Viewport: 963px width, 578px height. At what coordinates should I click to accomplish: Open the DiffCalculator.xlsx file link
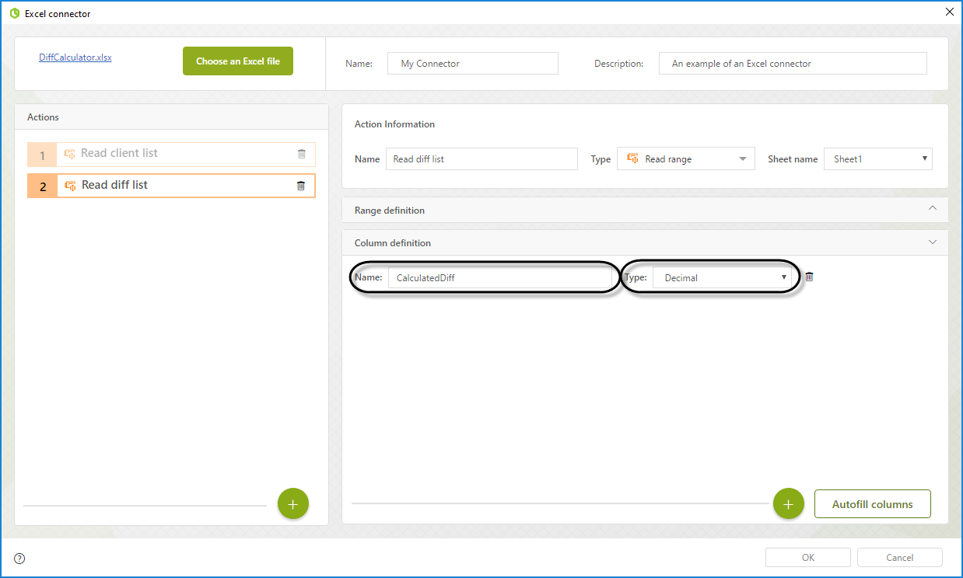[x=75, y=57]
